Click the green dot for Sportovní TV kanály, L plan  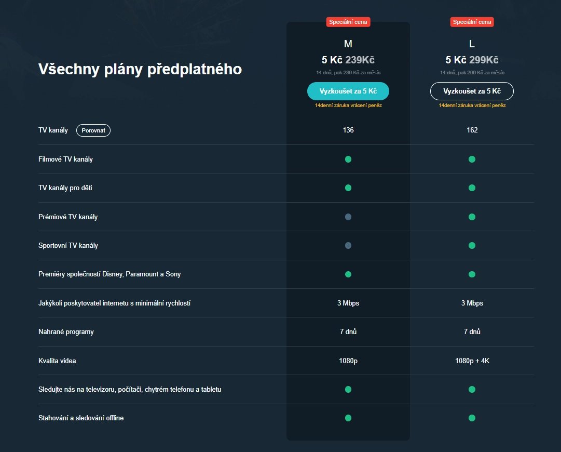[472, 246]
